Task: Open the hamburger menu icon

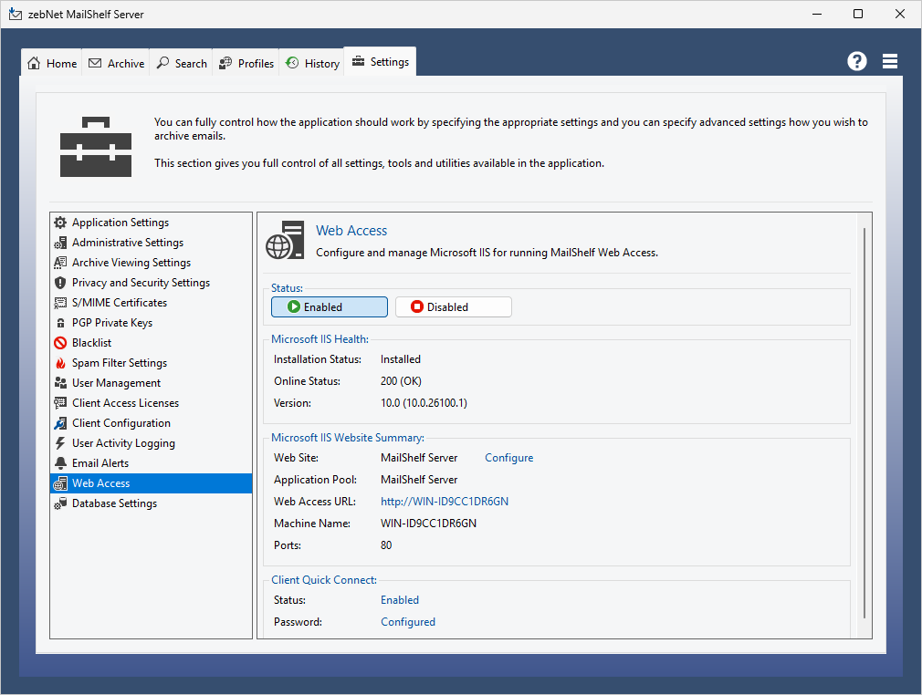Action: click(890, 61)
